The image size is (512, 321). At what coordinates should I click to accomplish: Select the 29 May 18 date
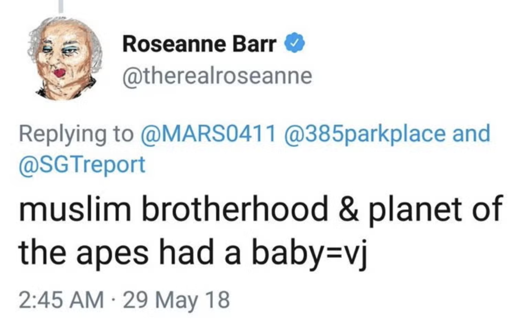pos(176,299)
